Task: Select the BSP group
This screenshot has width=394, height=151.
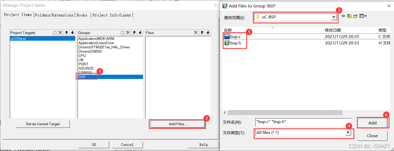Action: [110, 77]
